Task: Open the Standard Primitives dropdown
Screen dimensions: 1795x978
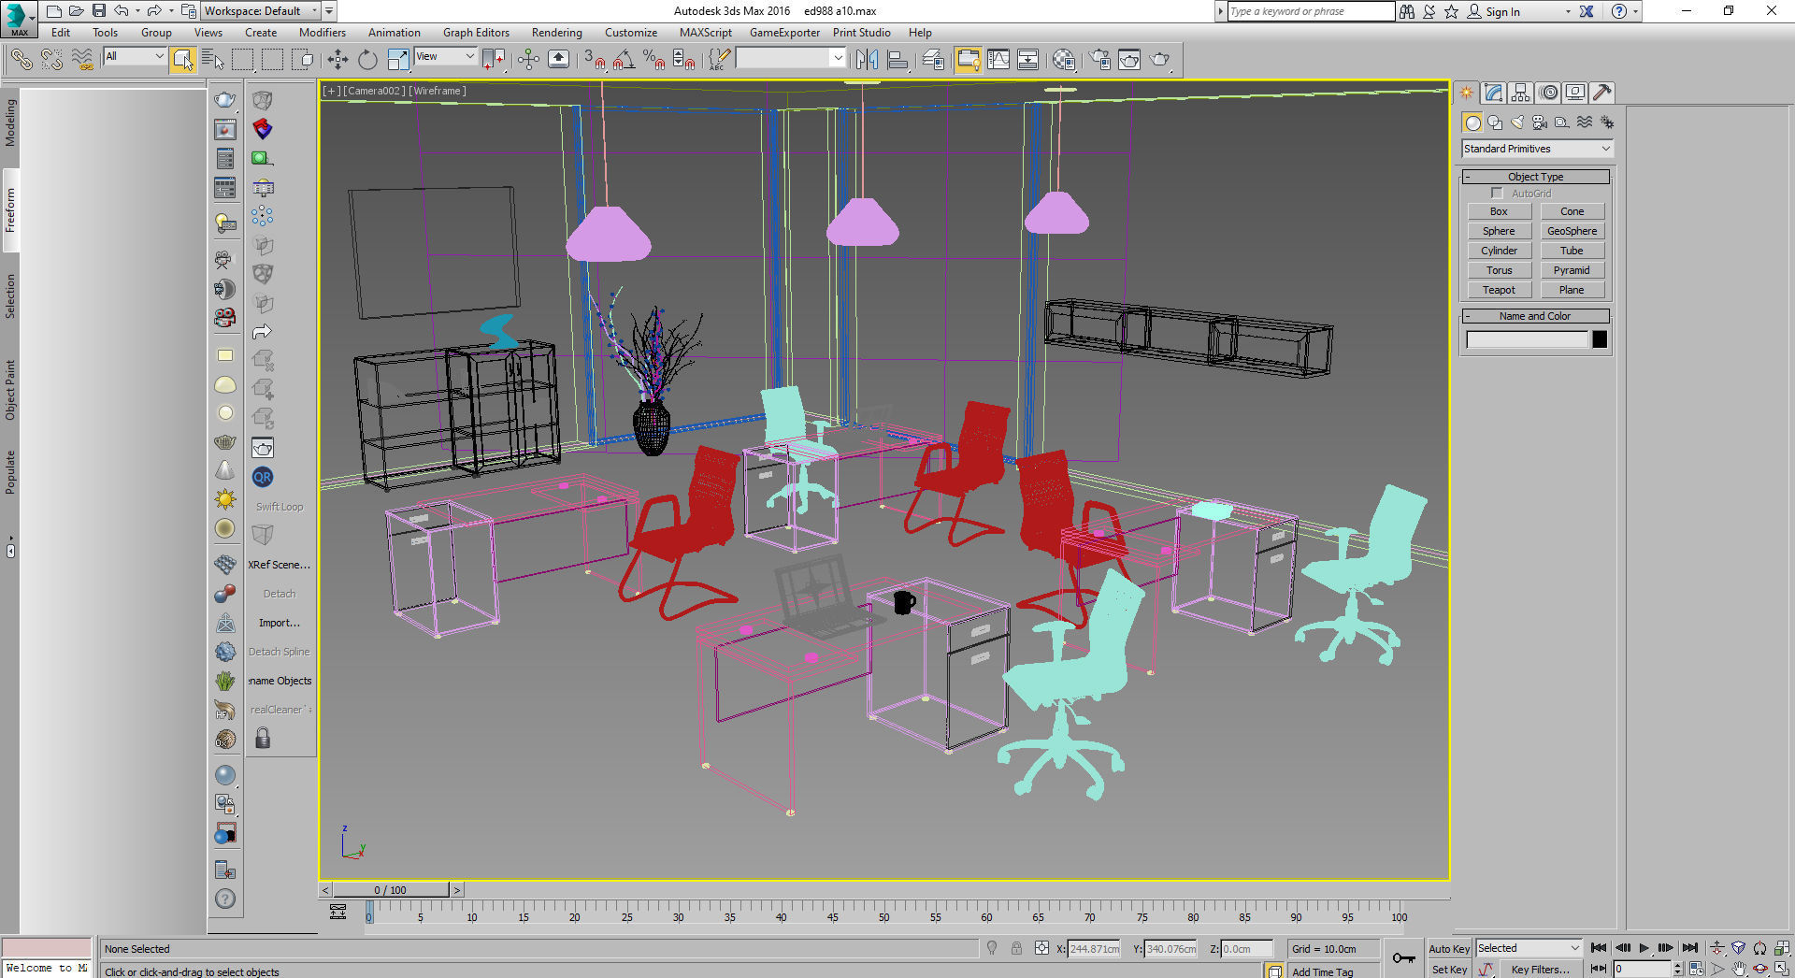Action: [1537, 149]
